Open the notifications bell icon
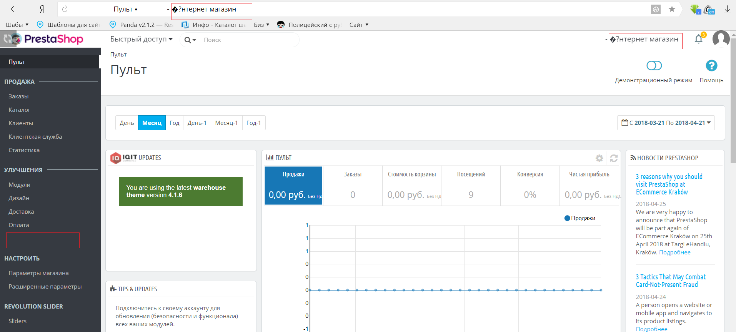Screen dimensions: 736x332 click(x=699, y=39)
